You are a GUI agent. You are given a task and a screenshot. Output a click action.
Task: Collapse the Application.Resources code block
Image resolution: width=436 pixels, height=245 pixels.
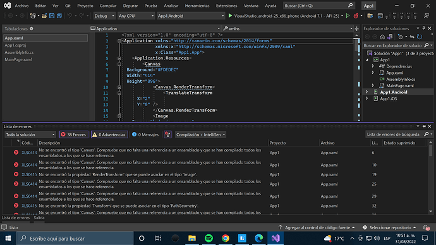[x=119, y=58]
